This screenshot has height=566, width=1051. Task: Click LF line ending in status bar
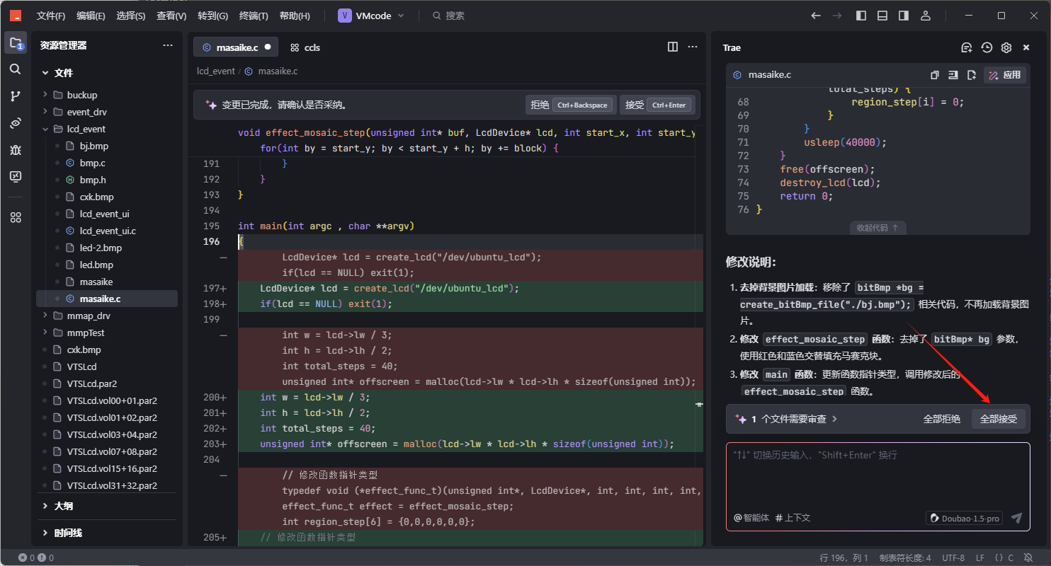[x=981, y=558]
